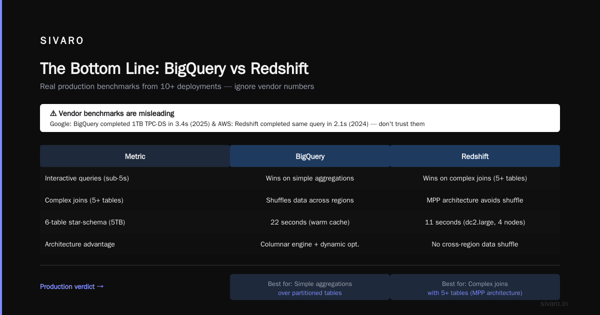The width and height of the screenshot is (600, 315).
Task: Click '22 seconds (warm cache)' value
Action: (310, 222)
